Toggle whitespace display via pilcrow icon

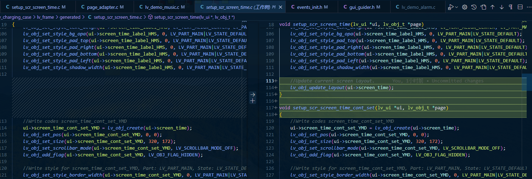click(x=511, y=7)
